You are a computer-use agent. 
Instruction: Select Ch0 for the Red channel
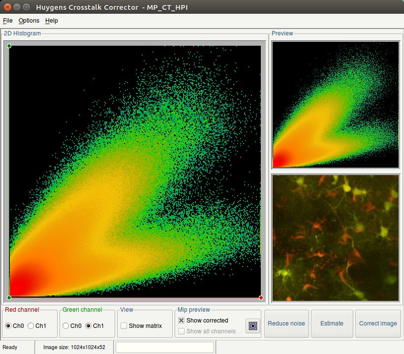[x=8, y=325]
